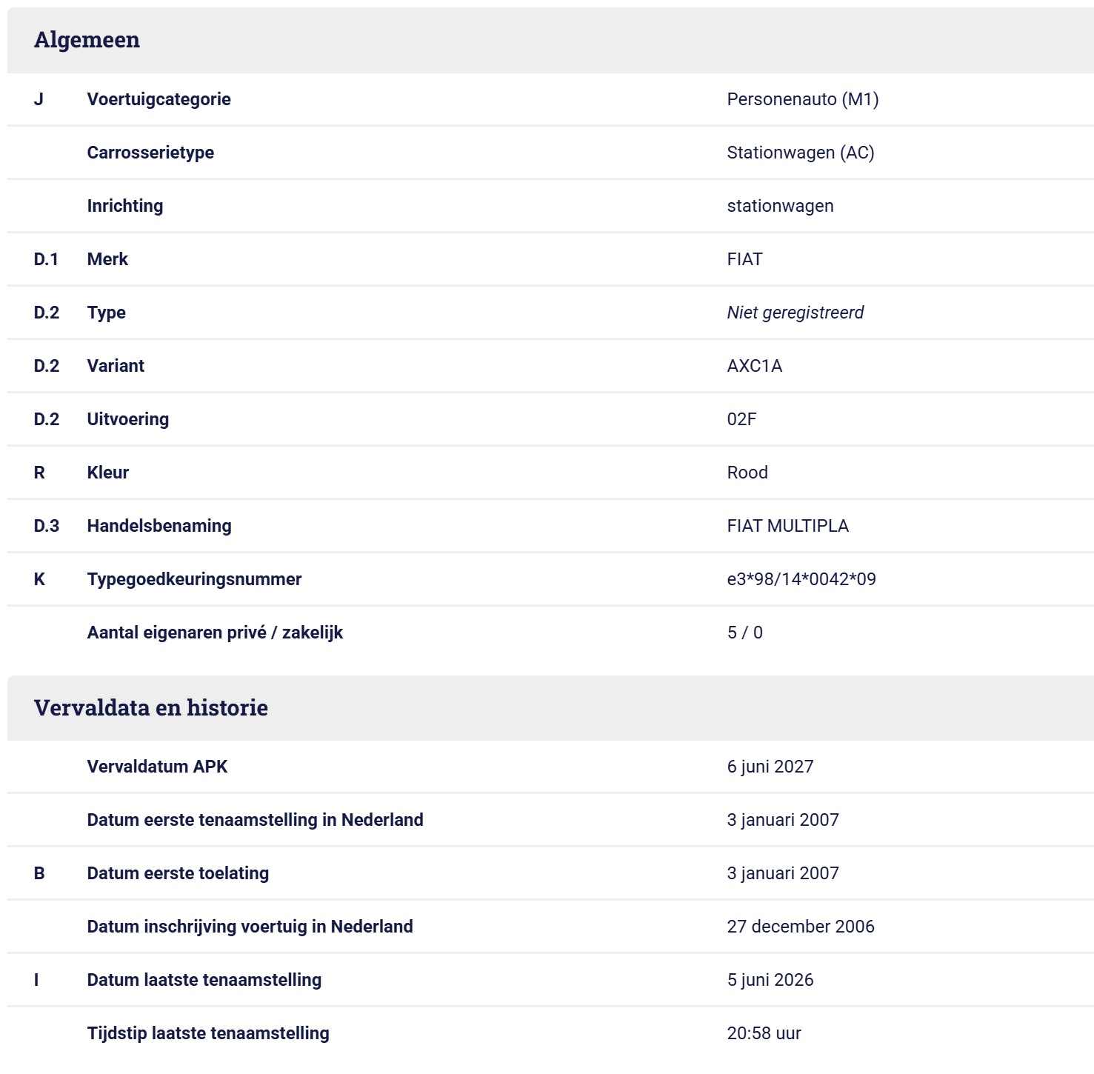The width and height of the screenshot is (1094, 1074).
Task: Select the Datum eerste toelating label
Action: (178, 873)
